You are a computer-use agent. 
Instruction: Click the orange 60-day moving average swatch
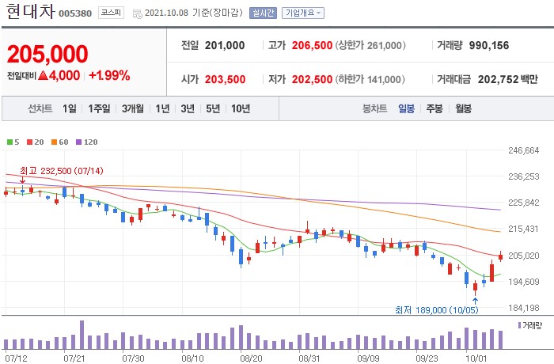click(54, 142)
